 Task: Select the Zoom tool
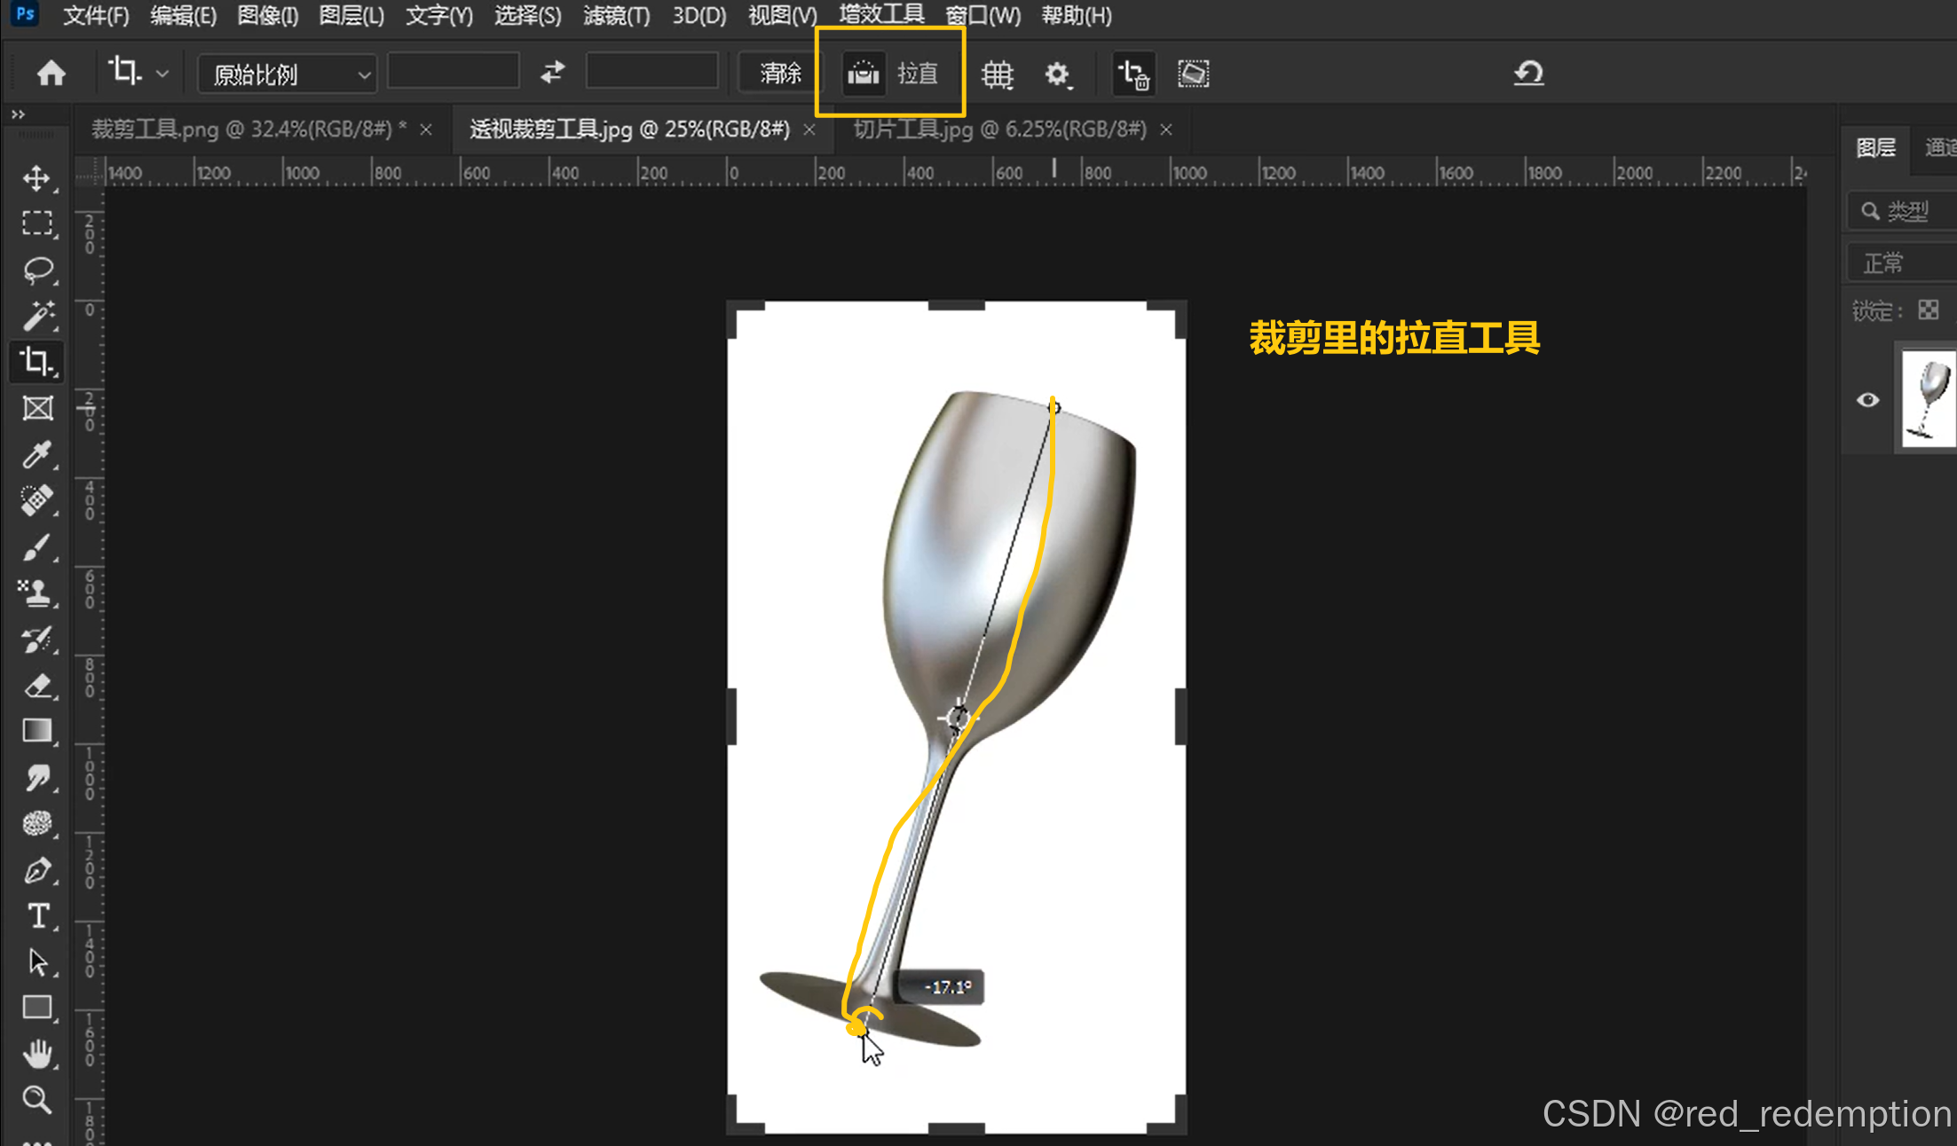click(36, 1100)
